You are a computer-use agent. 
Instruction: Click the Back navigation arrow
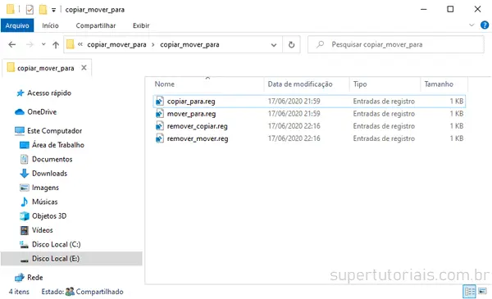click(x=12, y=44)
